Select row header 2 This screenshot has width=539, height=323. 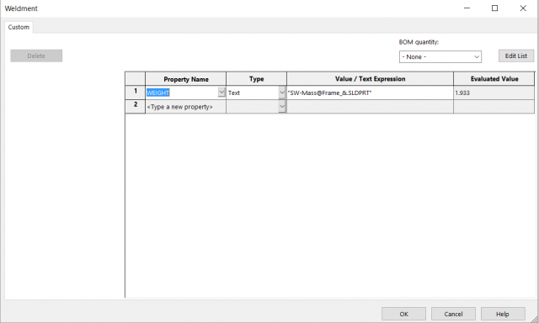tap(136, 107)
